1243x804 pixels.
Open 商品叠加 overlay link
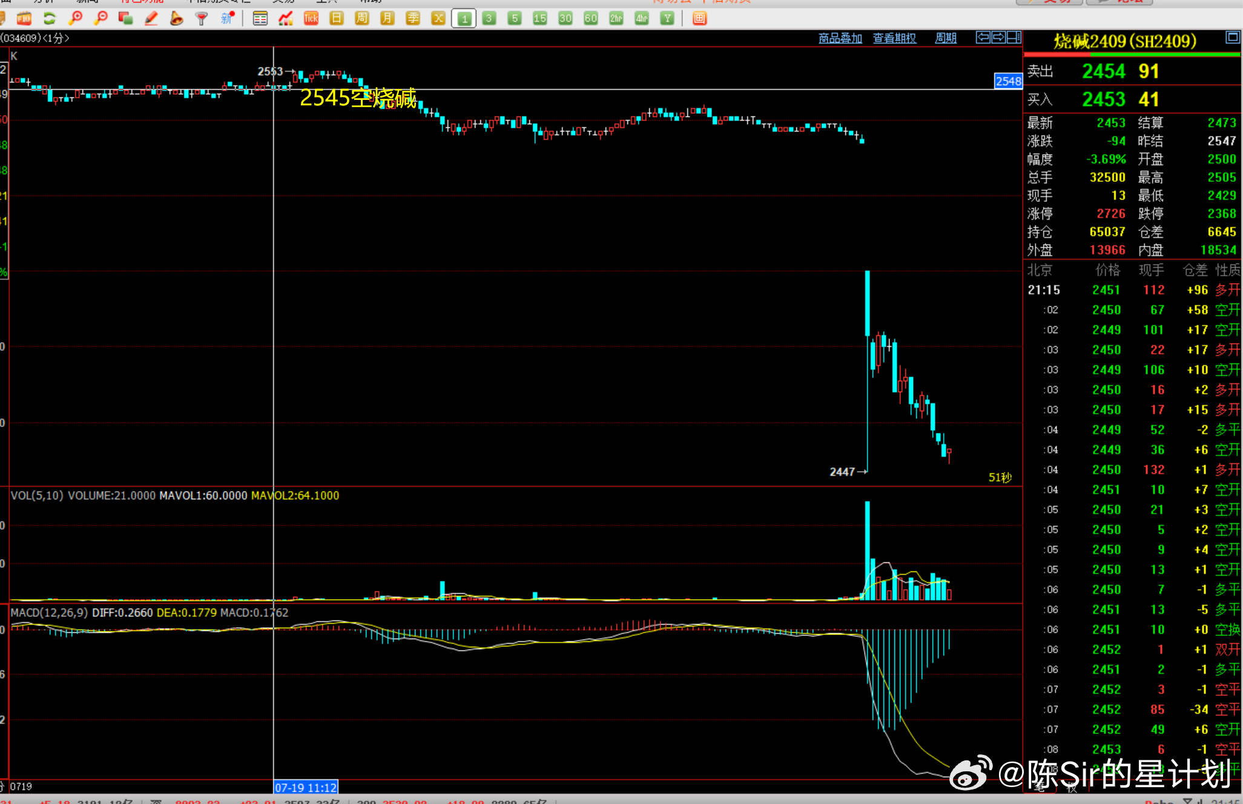tap(840, 38)
